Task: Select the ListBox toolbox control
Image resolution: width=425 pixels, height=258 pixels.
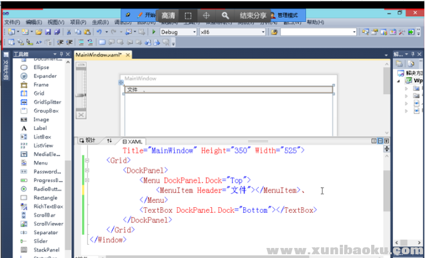Action: point(43,137)
